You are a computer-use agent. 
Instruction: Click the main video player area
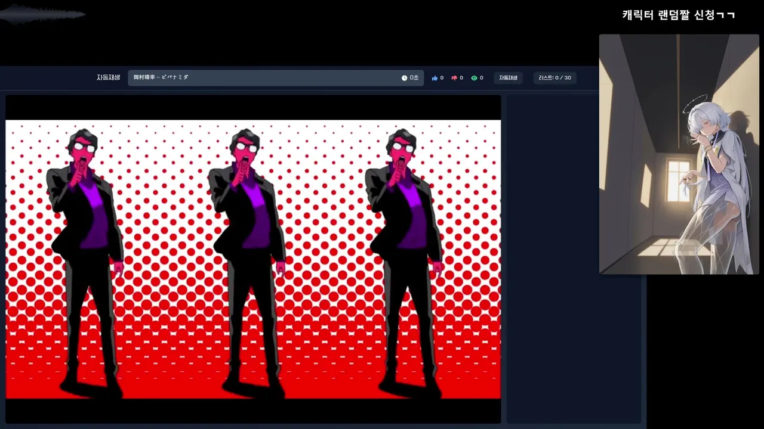[x=253, y=259]
